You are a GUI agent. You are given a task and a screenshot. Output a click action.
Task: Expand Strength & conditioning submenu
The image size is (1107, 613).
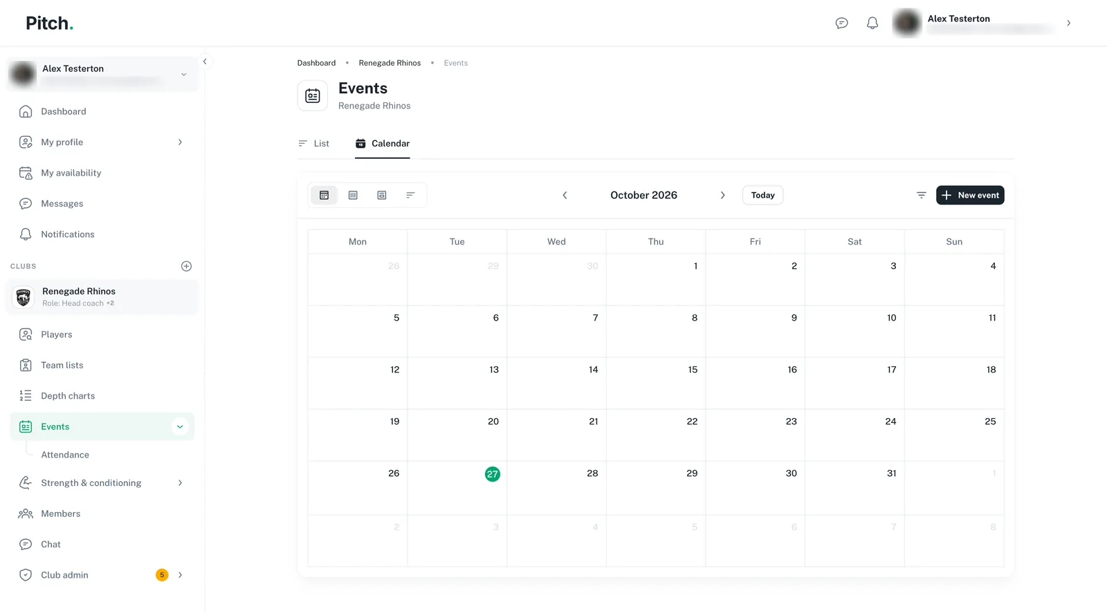[181, 483]
